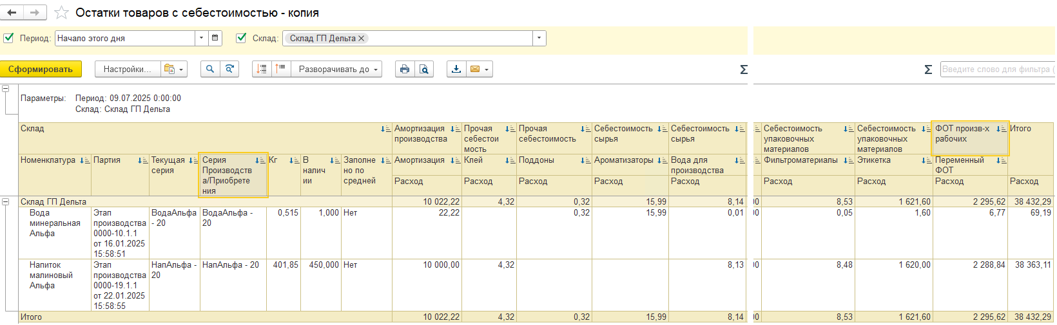
Task: Click the back navigation arrow
Action: pos(12,12)
